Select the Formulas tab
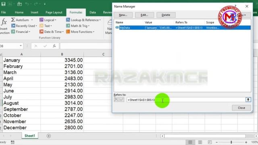 (x=76, y=12)
